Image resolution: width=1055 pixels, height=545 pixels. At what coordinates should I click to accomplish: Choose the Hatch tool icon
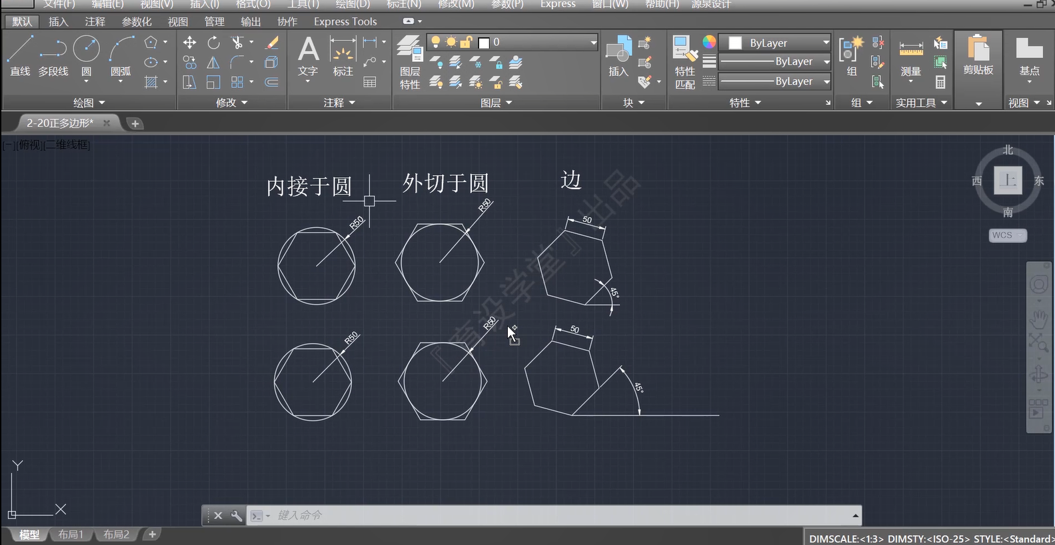[151, 82]
